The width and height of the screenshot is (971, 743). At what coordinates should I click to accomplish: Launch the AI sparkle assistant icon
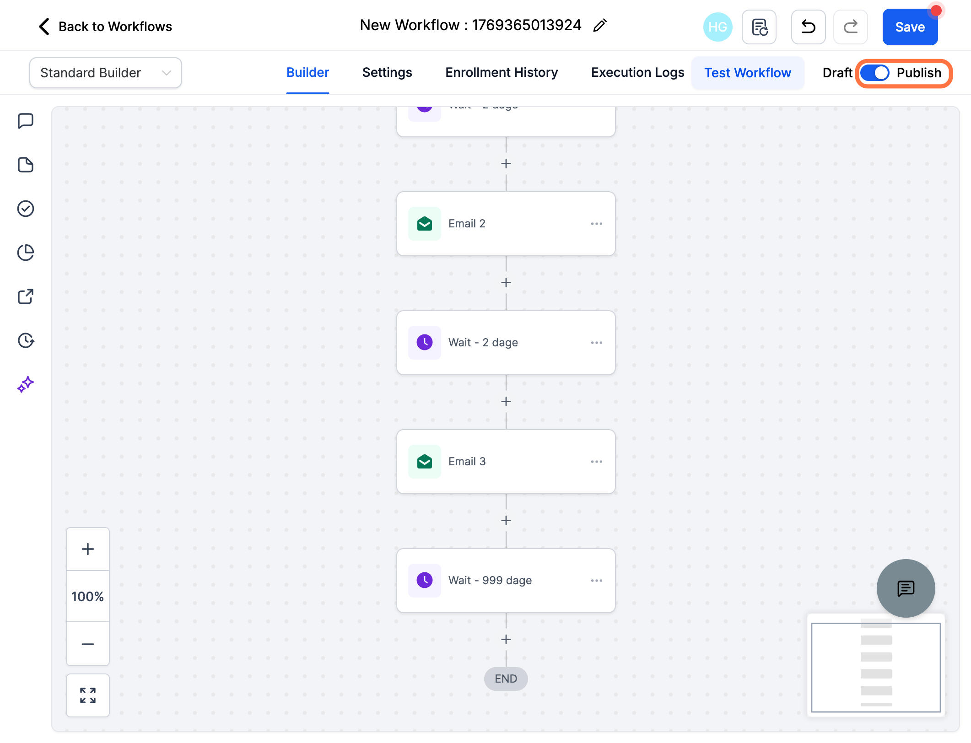[26, 384]
